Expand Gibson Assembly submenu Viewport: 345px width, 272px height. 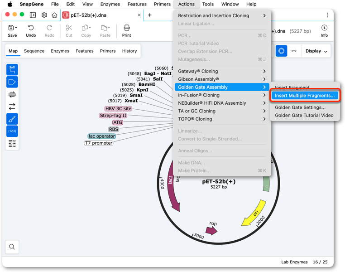pos(222,79)
